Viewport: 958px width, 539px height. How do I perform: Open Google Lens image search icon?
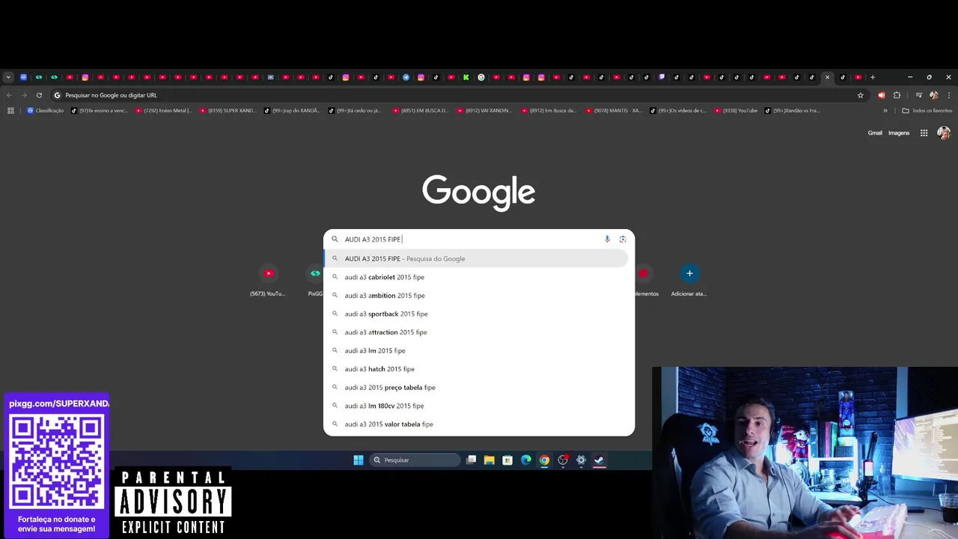pyautogui.click(x=623, y=240)
